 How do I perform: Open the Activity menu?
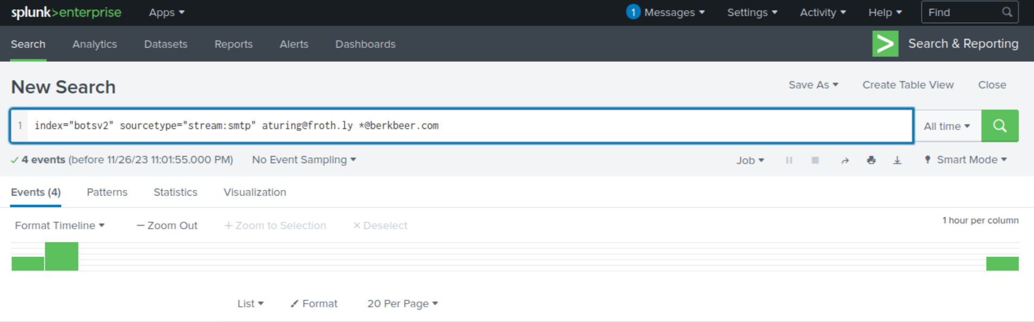click(x=823, y=12)
